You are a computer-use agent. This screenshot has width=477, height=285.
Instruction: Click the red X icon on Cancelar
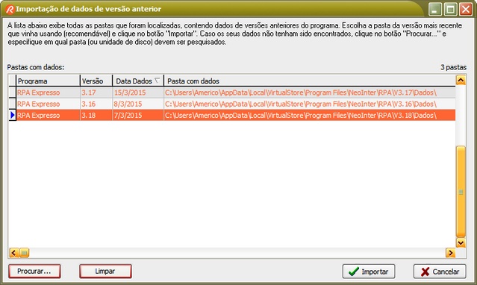click(x=425, y=272)
